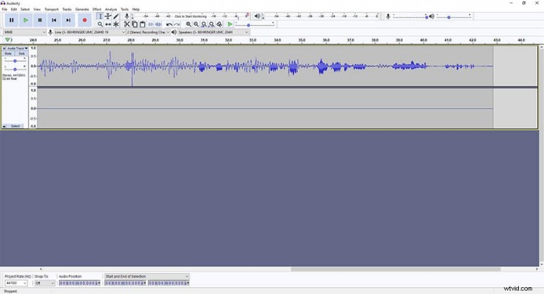The height and width of the screenshot is (294, 544).
Task: Zoom in on the waveform
Action: pos(188,24)
